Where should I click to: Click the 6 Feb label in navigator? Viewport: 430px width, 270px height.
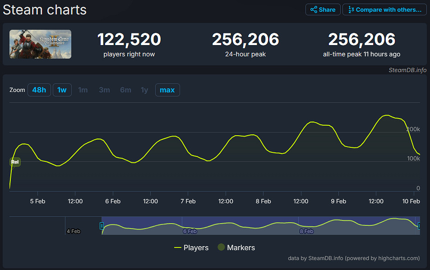[x=190, y=231]
